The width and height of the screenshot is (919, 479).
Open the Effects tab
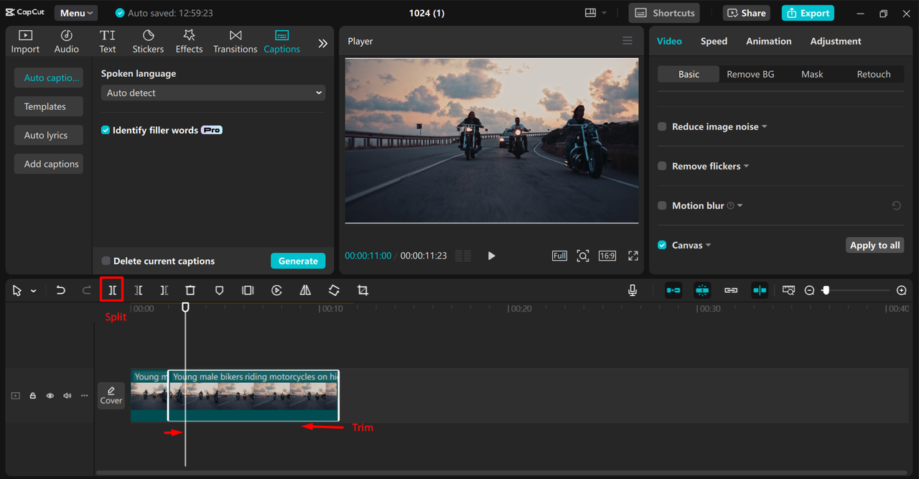pyautogui.click(x=189, y=42)
